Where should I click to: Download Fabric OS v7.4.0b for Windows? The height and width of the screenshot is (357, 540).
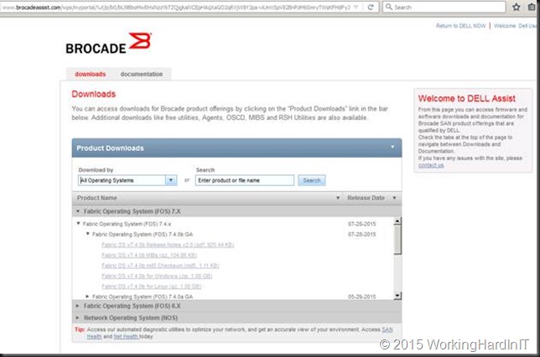(157, 276)
